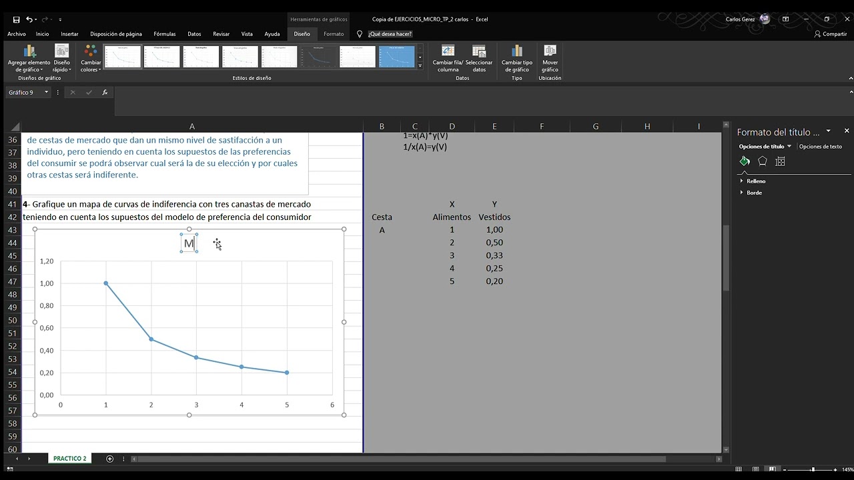Switch to Revisar tab
Image resolution: width=854 pixels, height=480 pixels.
coord(221,34)
